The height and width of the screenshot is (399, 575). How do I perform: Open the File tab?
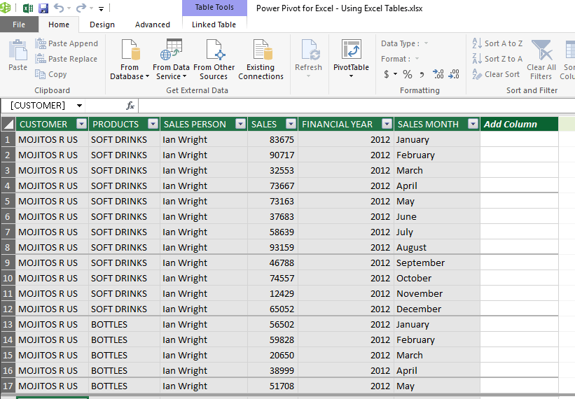(x=19, y=24)
